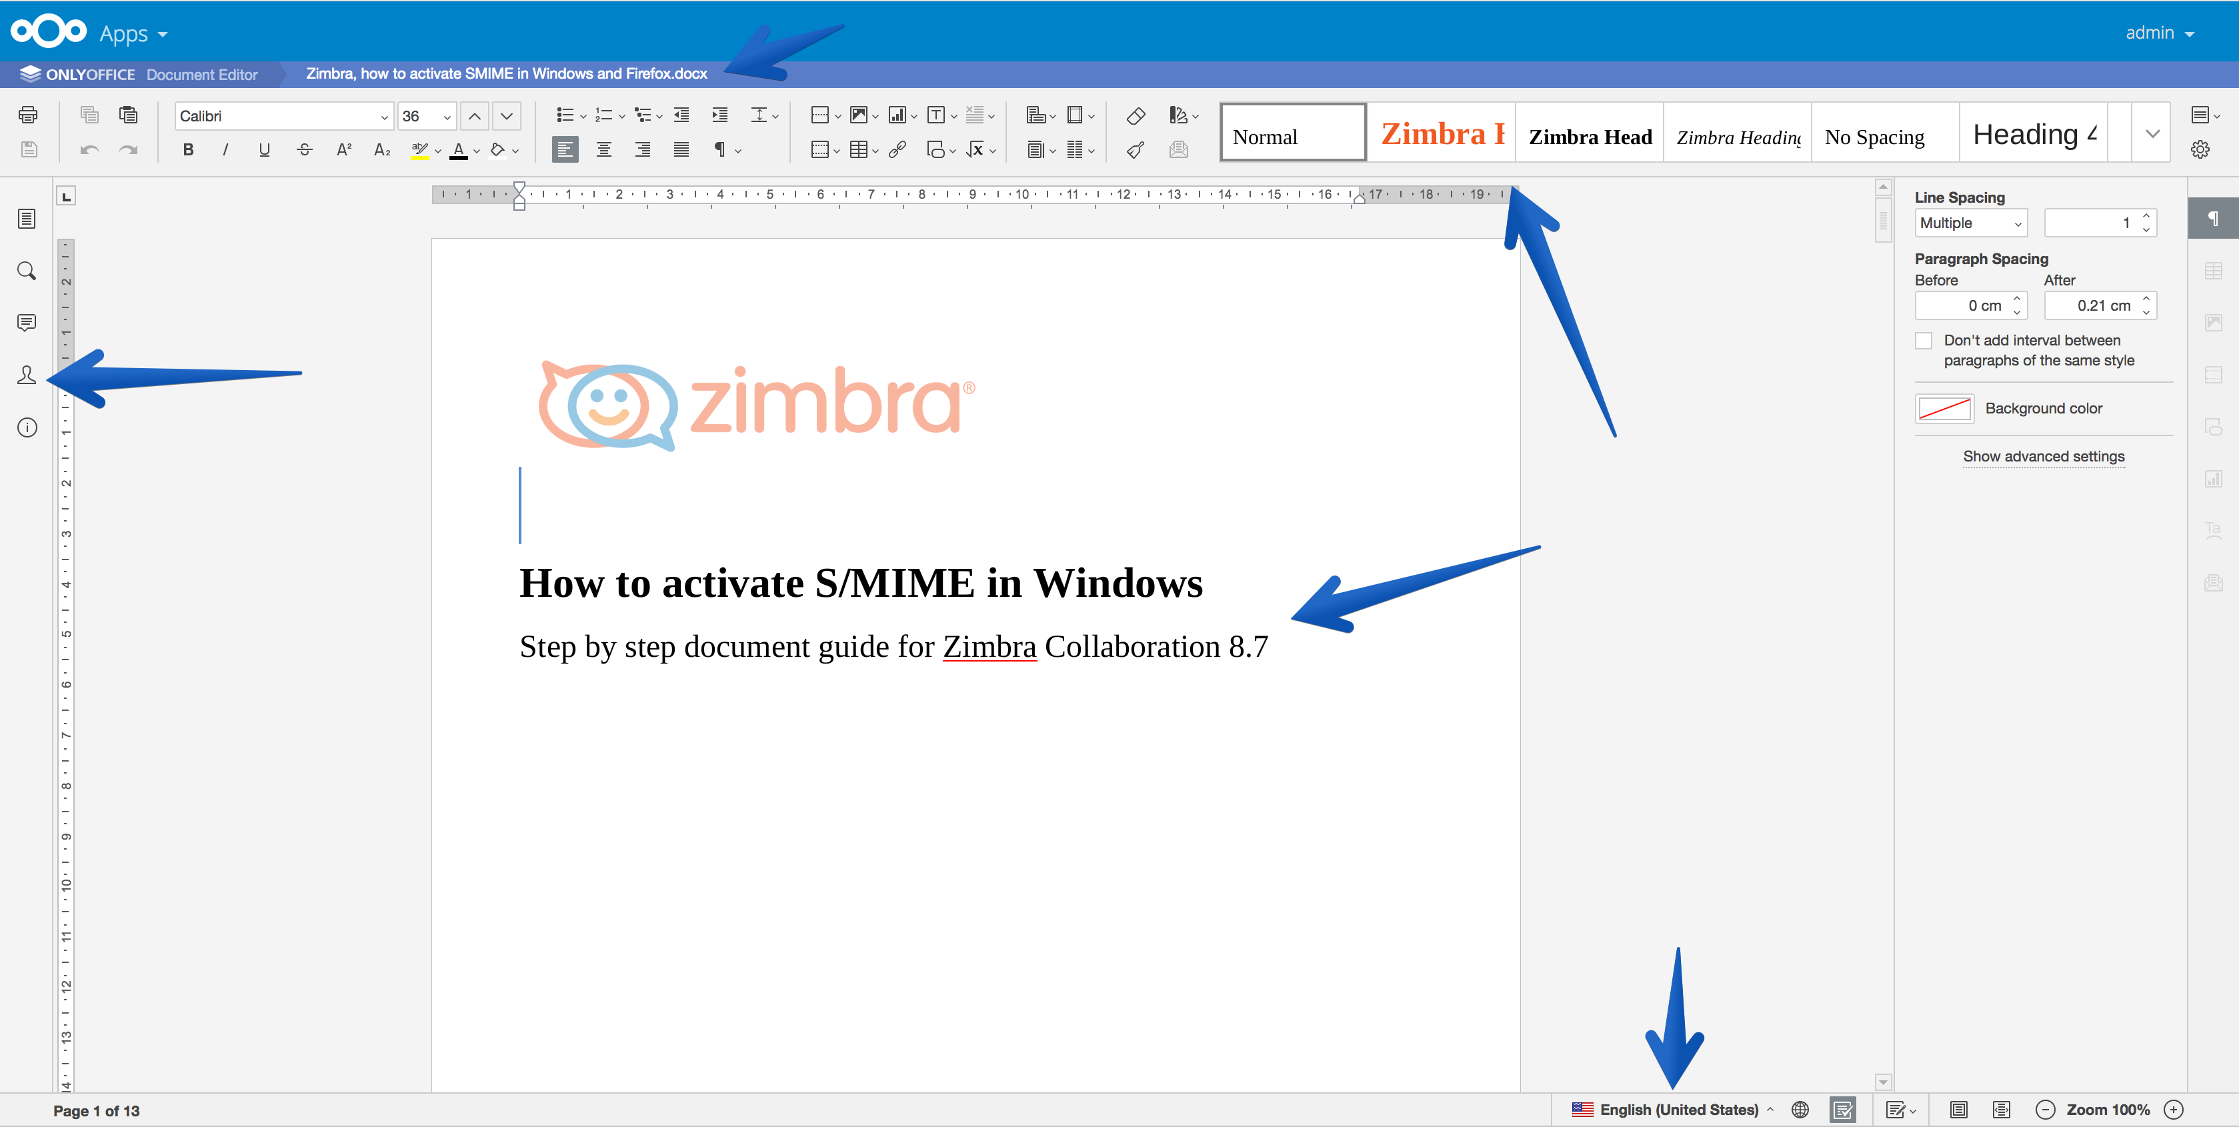Insert a hyperlink
This screenshot has height=1127, width=2239.
[x=898, y=149]
